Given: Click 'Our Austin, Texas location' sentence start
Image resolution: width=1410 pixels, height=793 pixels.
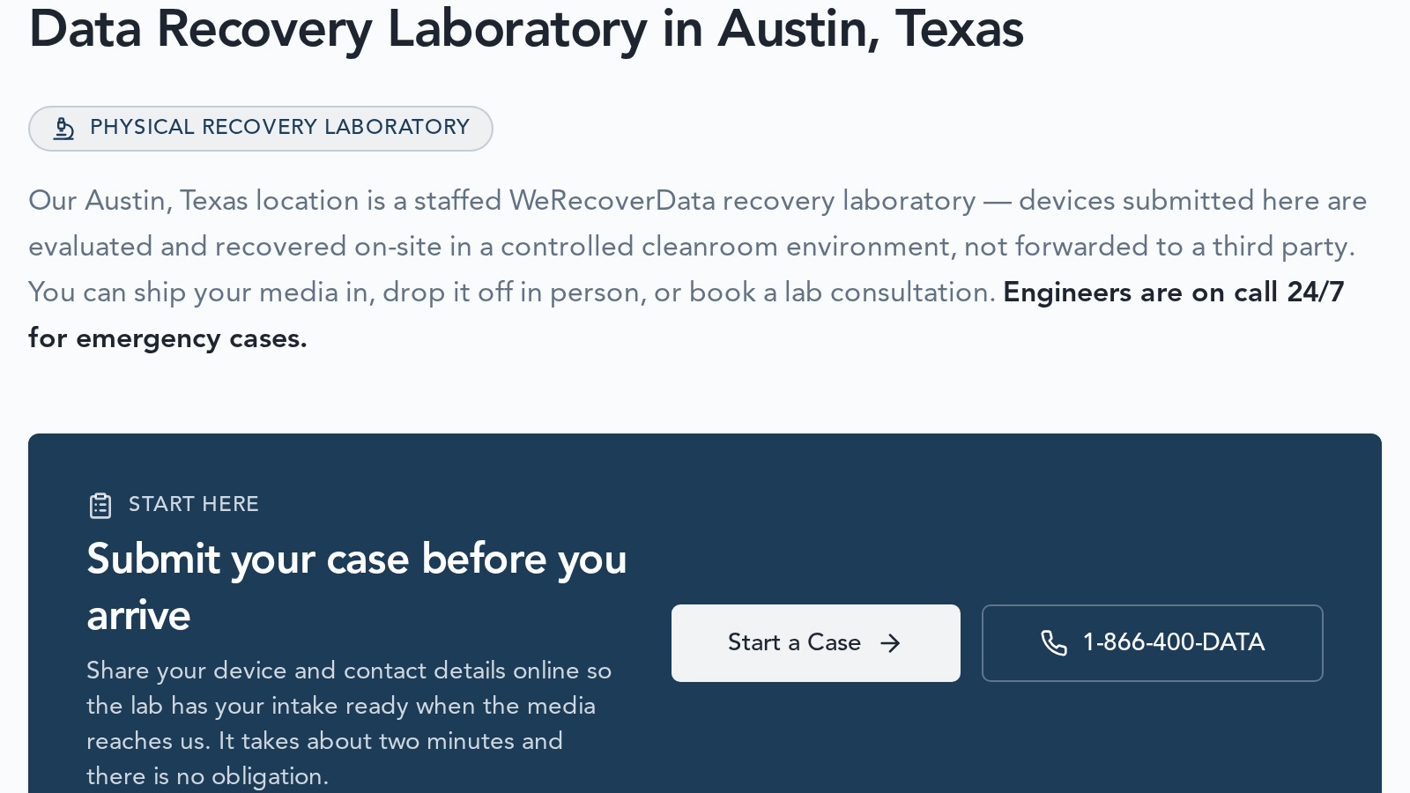Looking at the screenshot, I should (x=195, y=201).
